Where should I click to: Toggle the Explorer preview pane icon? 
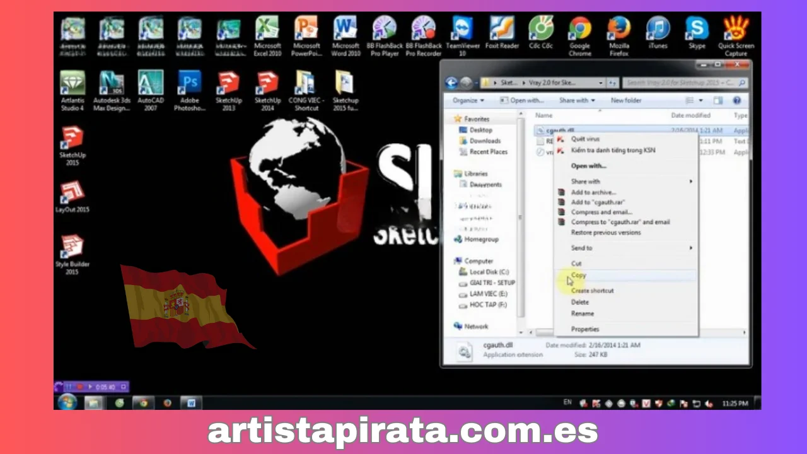click(x=718, y=100)
